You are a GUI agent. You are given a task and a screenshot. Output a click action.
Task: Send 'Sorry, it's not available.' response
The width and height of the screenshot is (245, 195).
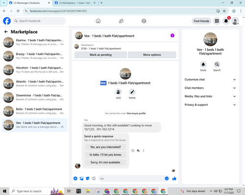[x=105, y=162]
